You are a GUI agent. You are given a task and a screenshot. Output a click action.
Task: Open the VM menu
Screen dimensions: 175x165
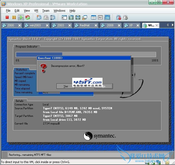click(x=36, y=11)
